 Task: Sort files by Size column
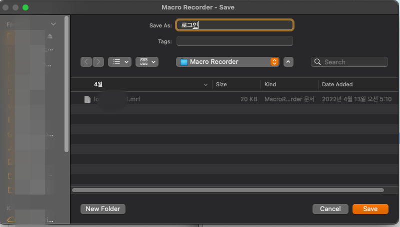click(221, 84)
